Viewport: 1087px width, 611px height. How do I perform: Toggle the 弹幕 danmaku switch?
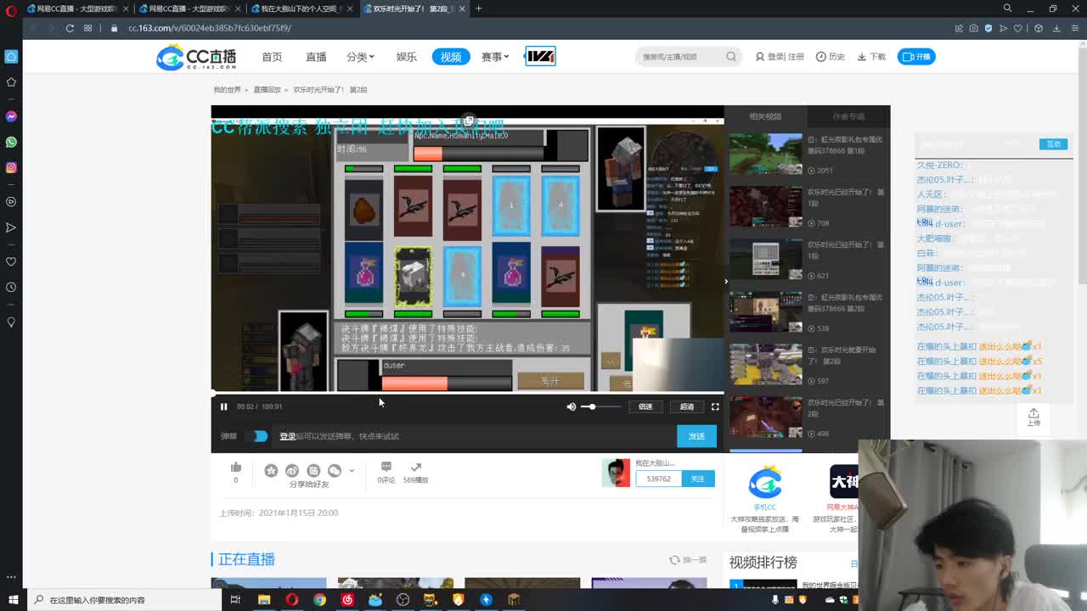click(256, 436)
